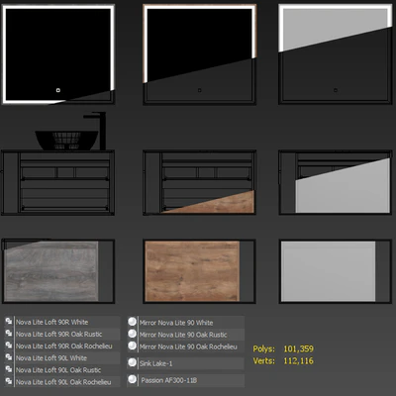Click group icon beside Nova Lite Loft 90R Oak Rustic
Image resolution: width=396 pixels, height=396 pixels.
click(x=9, y=334)
